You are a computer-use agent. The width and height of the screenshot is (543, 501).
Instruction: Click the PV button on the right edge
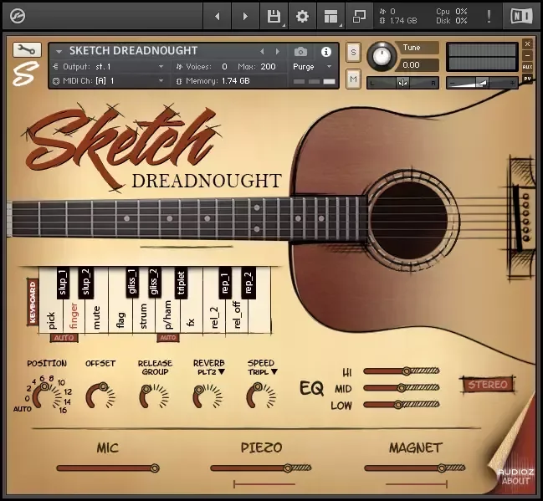(x=527, y=79)
